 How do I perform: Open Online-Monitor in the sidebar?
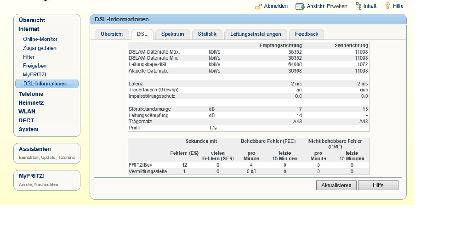[40, 39]
